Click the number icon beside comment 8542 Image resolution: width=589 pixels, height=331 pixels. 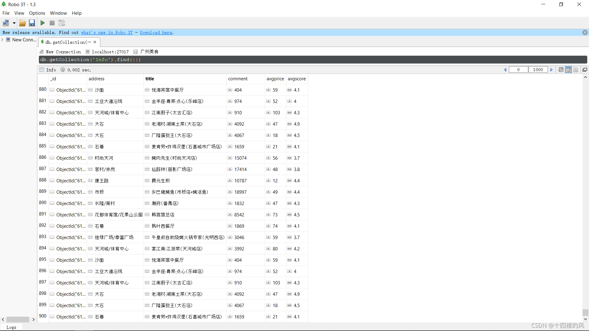(x=230, y=215)
